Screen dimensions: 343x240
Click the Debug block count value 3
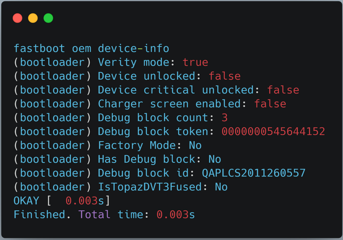click(x=225, y=118)
